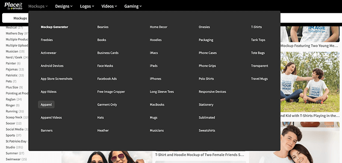Select Banners in the menu
342x163 pixels.
click(x=47, y=131)
